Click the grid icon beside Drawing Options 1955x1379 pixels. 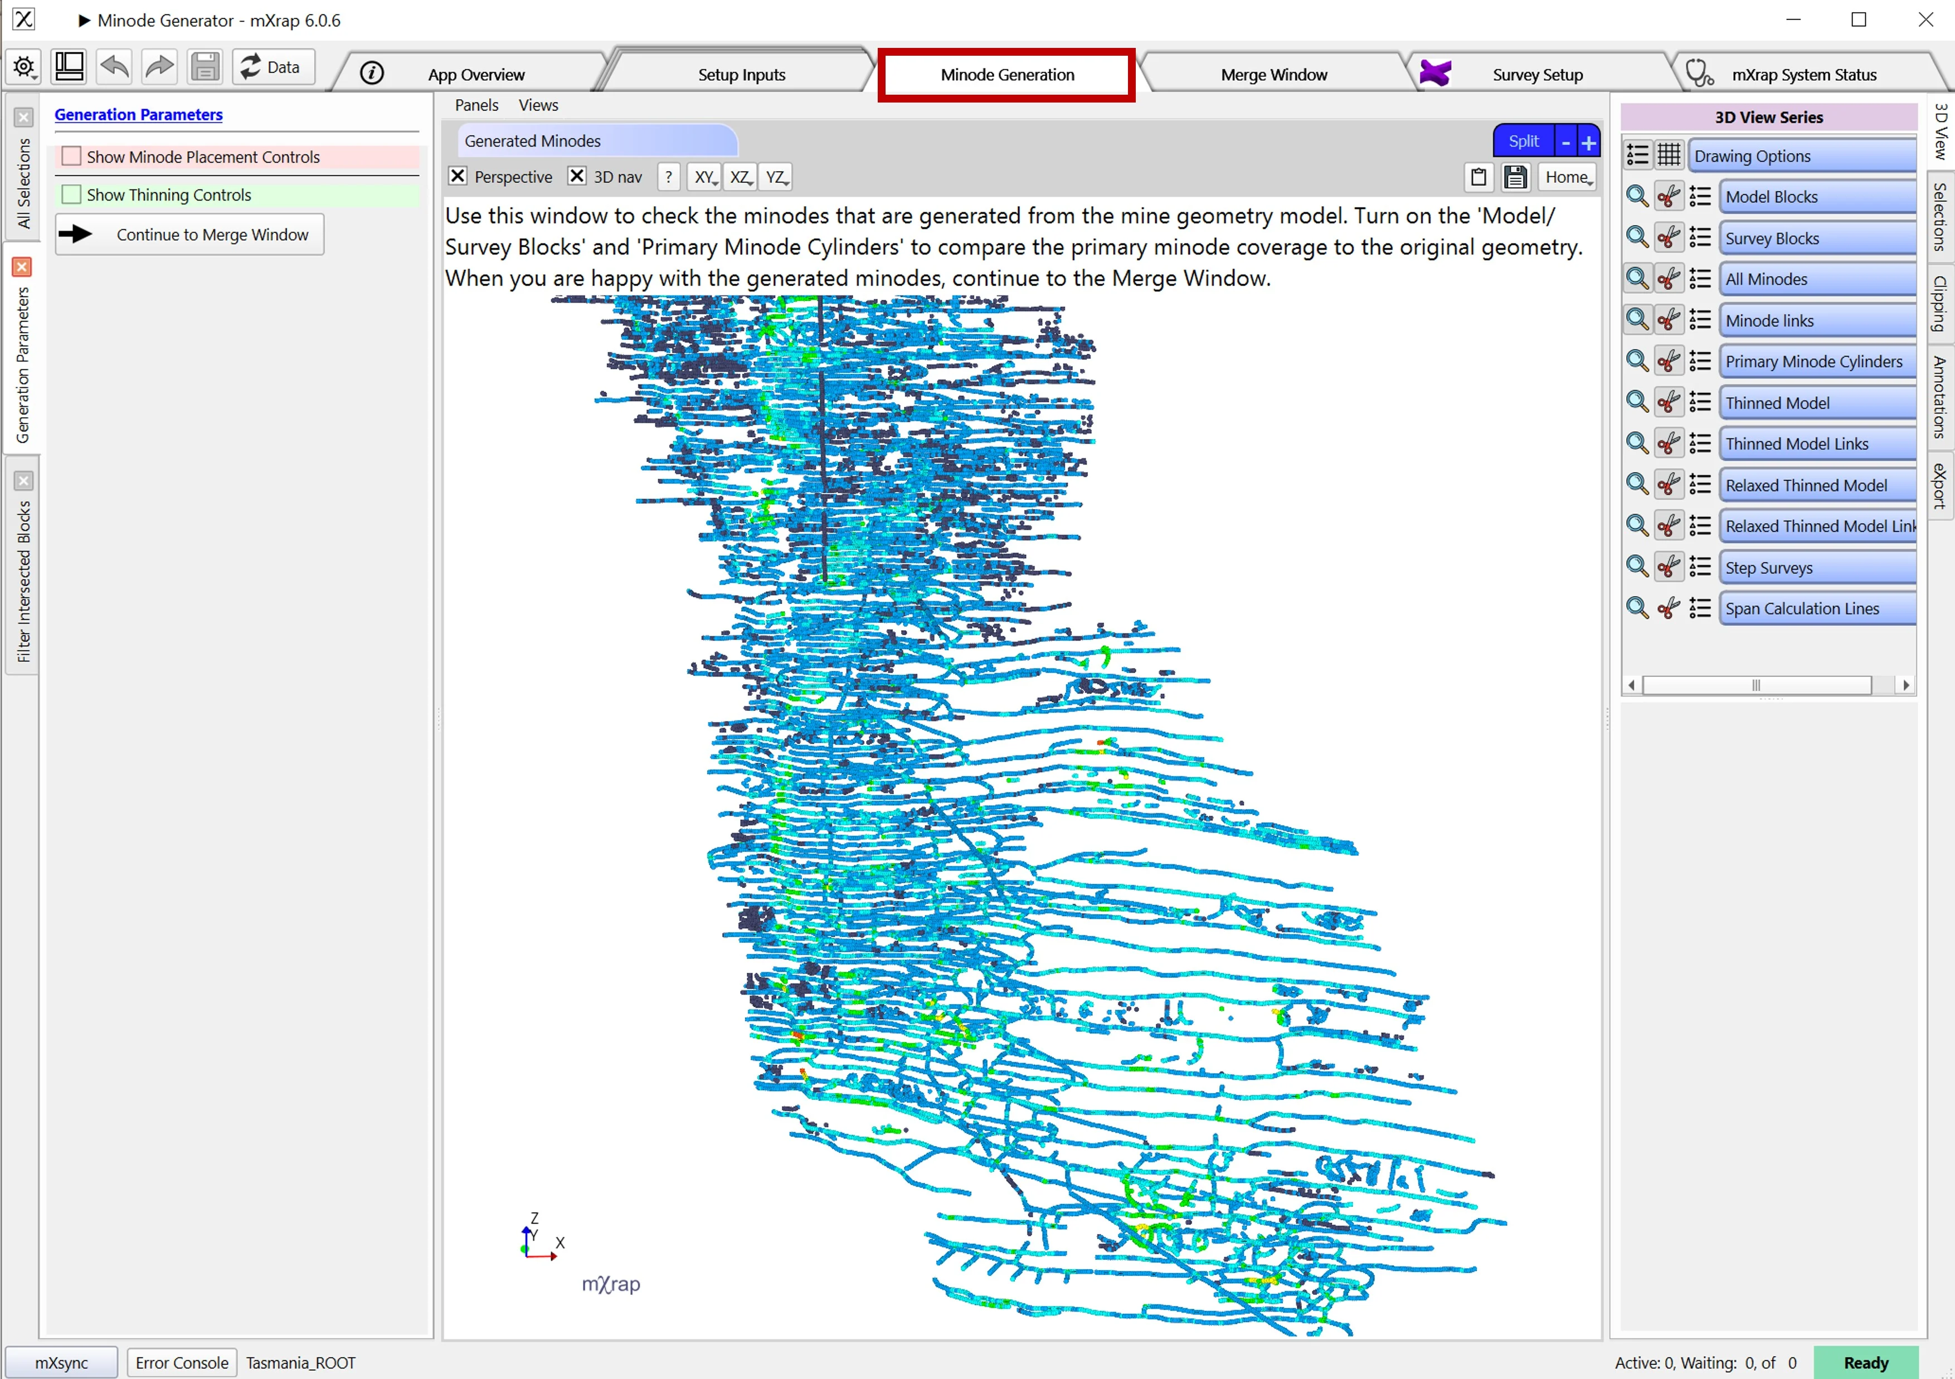[x=1669, y=155]
